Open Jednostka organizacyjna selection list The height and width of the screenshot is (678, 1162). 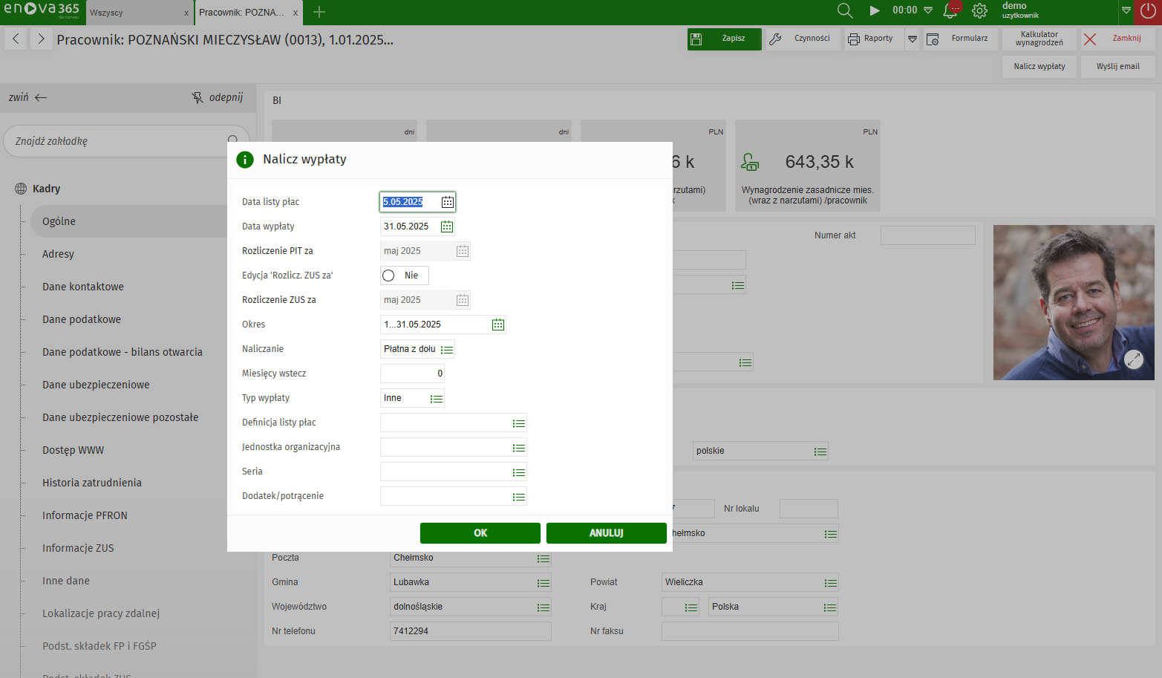[518, 448]
